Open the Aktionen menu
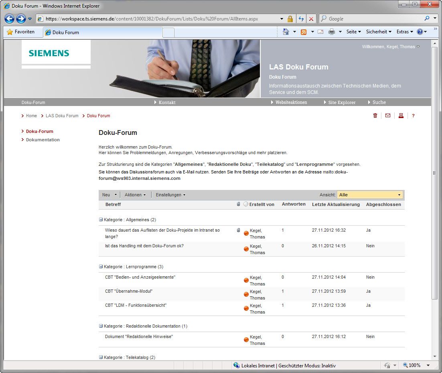 (135, 195)
